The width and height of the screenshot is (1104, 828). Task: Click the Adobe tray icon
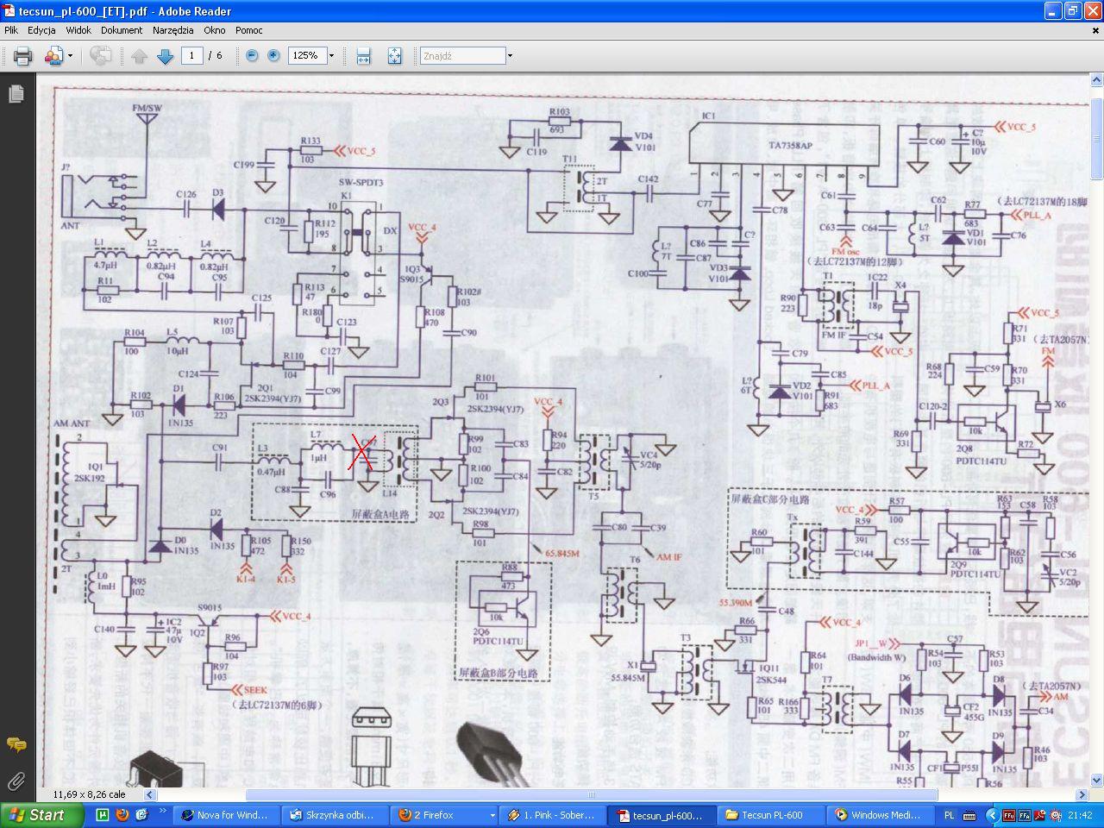(1040, 815)
